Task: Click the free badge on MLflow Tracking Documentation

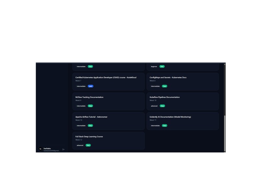Action: pos(90,106)
